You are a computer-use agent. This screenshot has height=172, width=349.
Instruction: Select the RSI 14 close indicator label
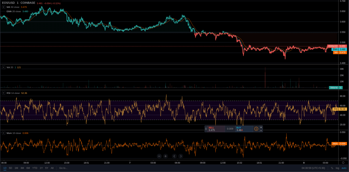pos(13,93)
